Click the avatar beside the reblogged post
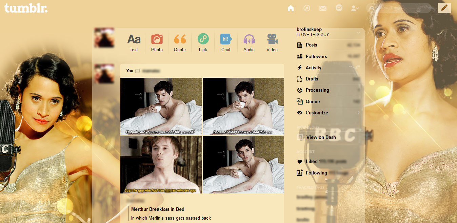 tap(104, 74)
